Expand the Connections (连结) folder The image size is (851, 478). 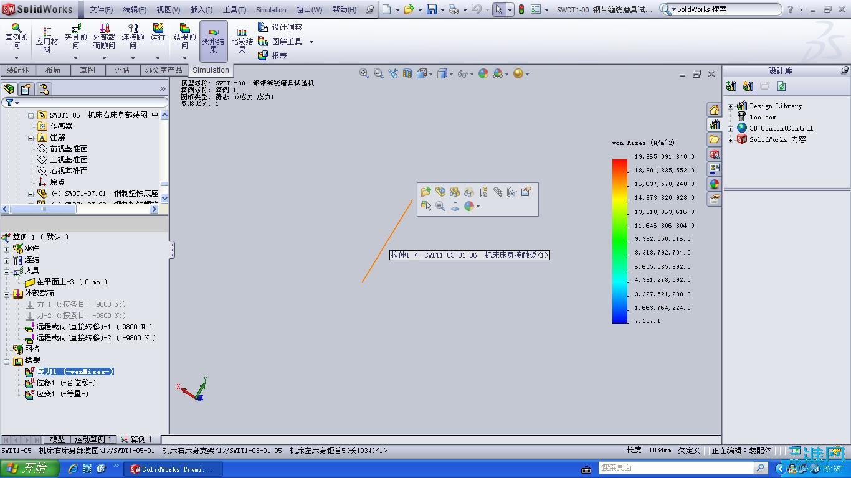[7, 260]
